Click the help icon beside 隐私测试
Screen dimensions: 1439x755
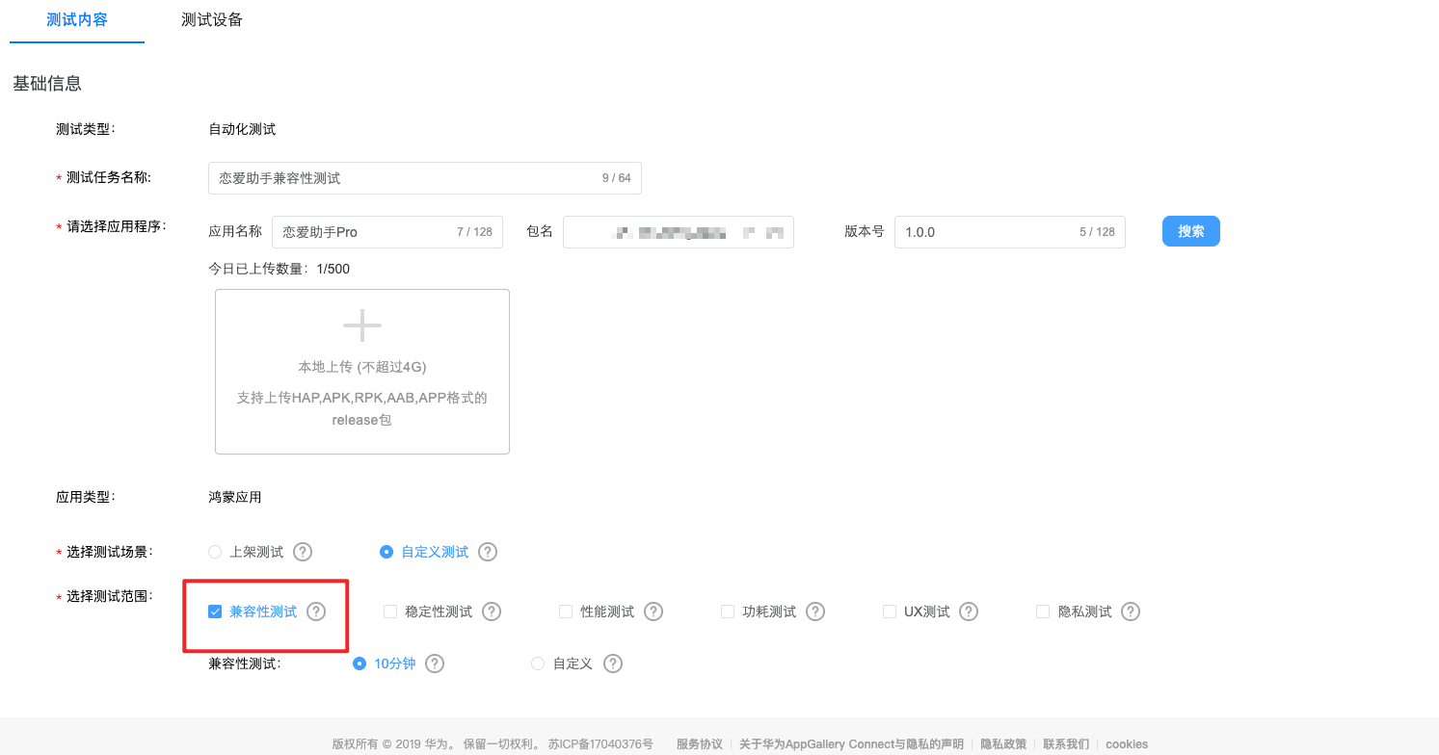[x=1130, y=611]
